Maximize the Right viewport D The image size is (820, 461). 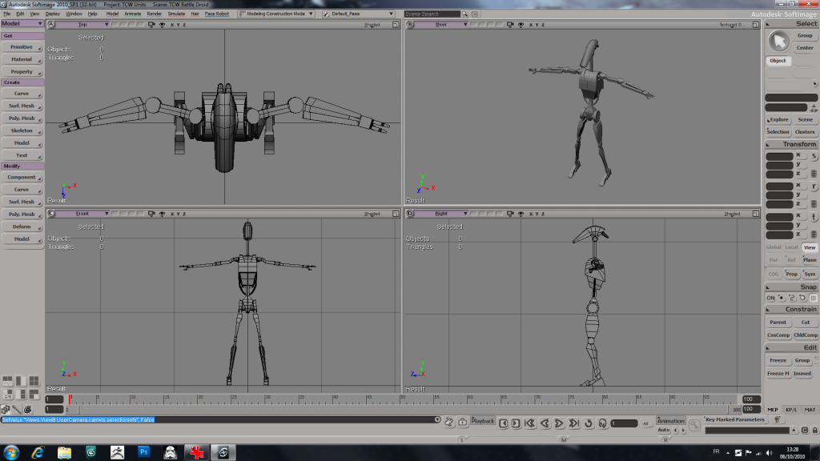click(756, 214)
